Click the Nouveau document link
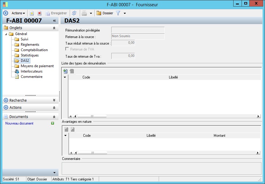This screenshot has height=184, width=265. (19, 123)
